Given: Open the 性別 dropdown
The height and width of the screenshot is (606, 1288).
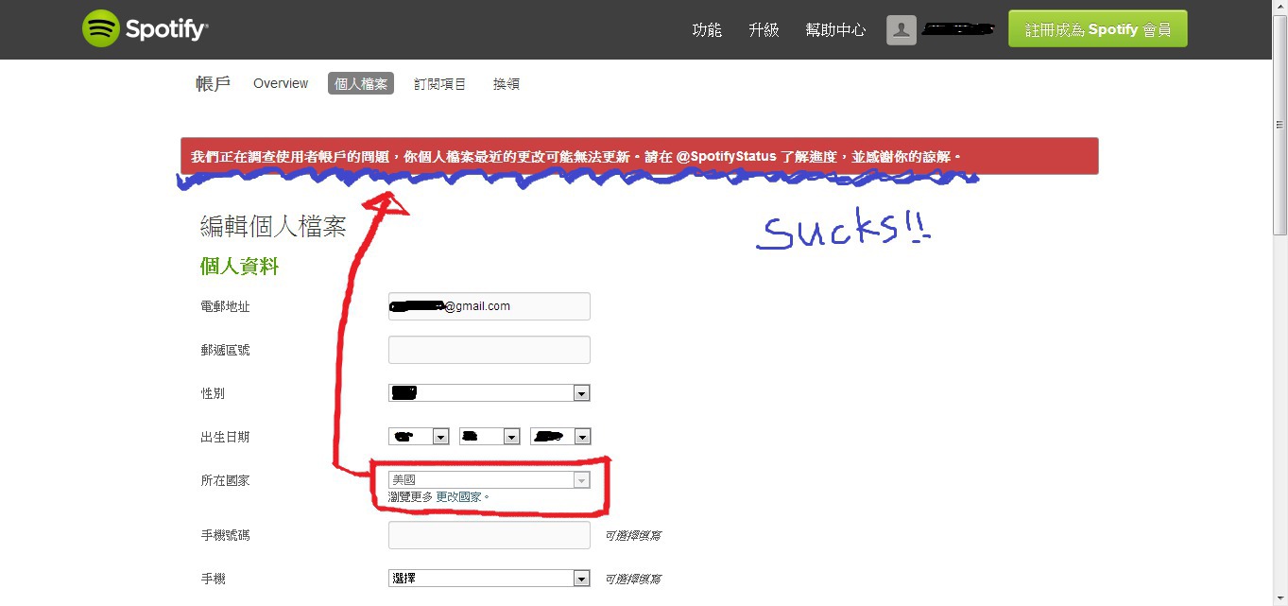Looking at the screenshot, I should 489,393.
